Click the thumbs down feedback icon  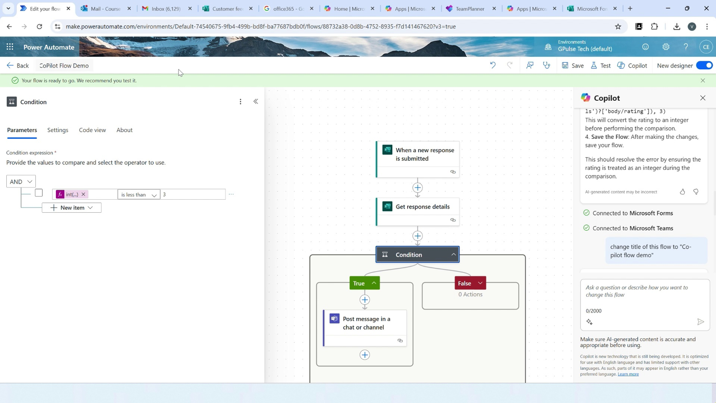(696, 192)
